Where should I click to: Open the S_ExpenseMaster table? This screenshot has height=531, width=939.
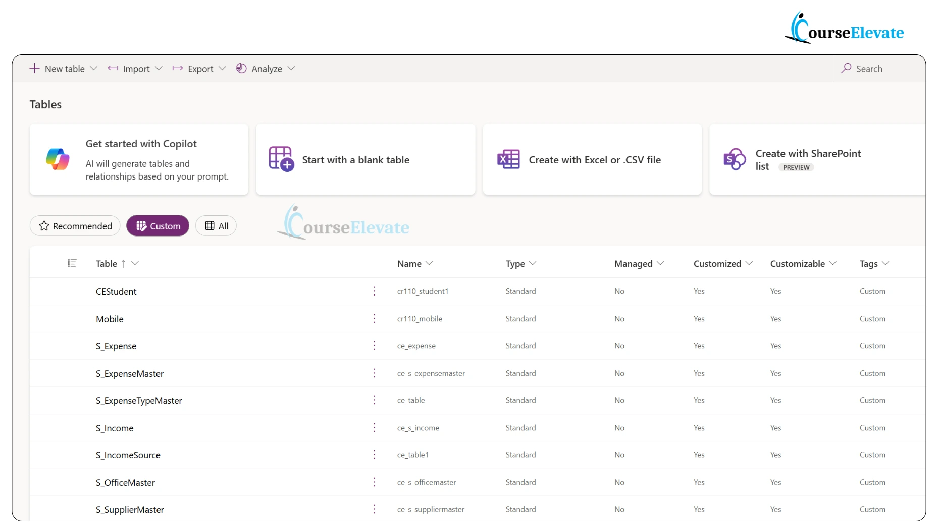[x=130, y=374]
